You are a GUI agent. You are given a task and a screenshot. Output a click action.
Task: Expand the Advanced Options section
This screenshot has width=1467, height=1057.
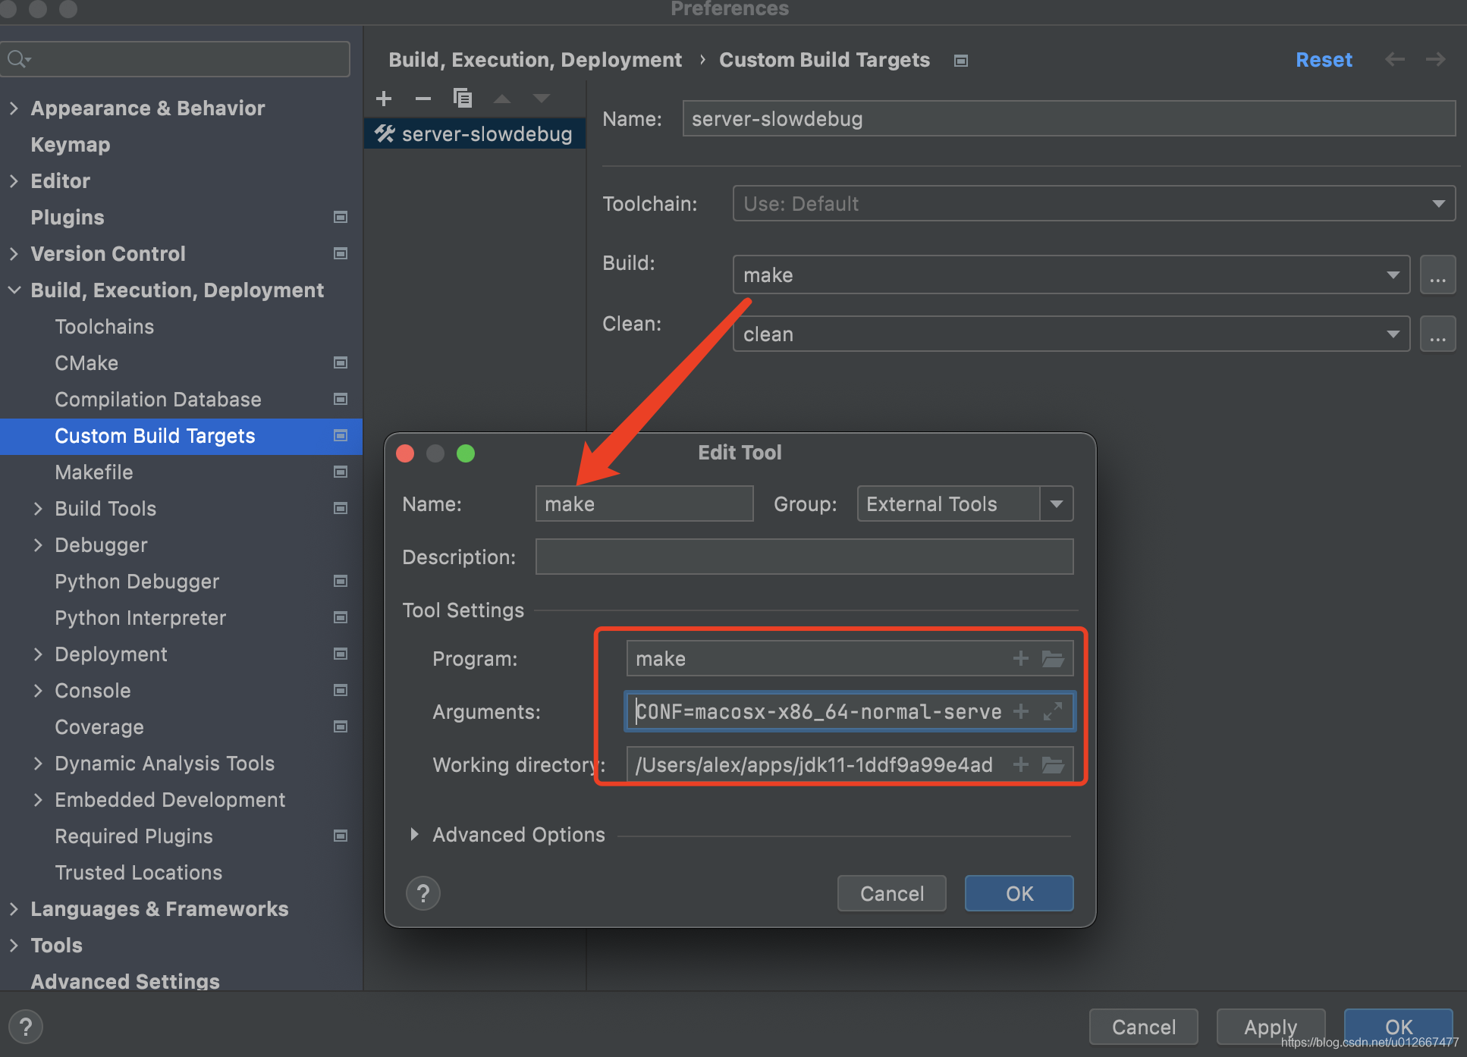pyautogui.click(x=414, y=835)
